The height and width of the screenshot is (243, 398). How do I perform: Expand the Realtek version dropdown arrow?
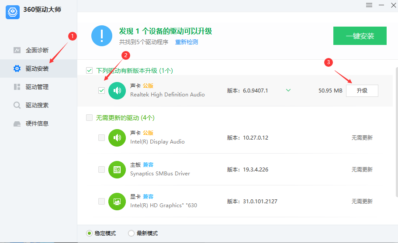(288, 90)
